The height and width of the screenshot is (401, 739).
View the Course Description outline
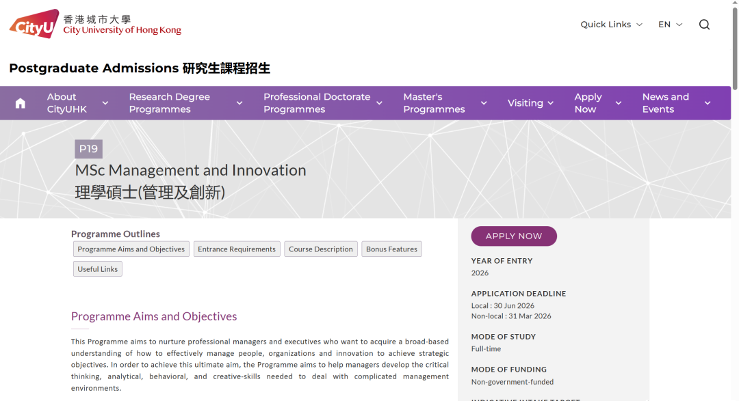(320, 249)
